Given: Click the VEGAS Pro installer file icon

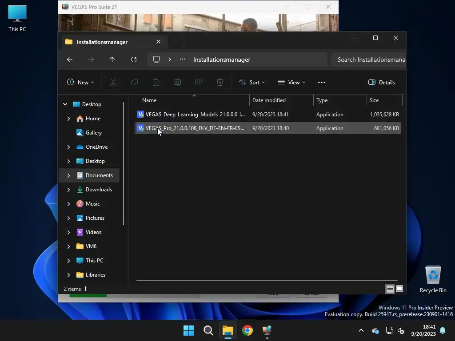Looking at the screenshot, I should click(140, 128).
